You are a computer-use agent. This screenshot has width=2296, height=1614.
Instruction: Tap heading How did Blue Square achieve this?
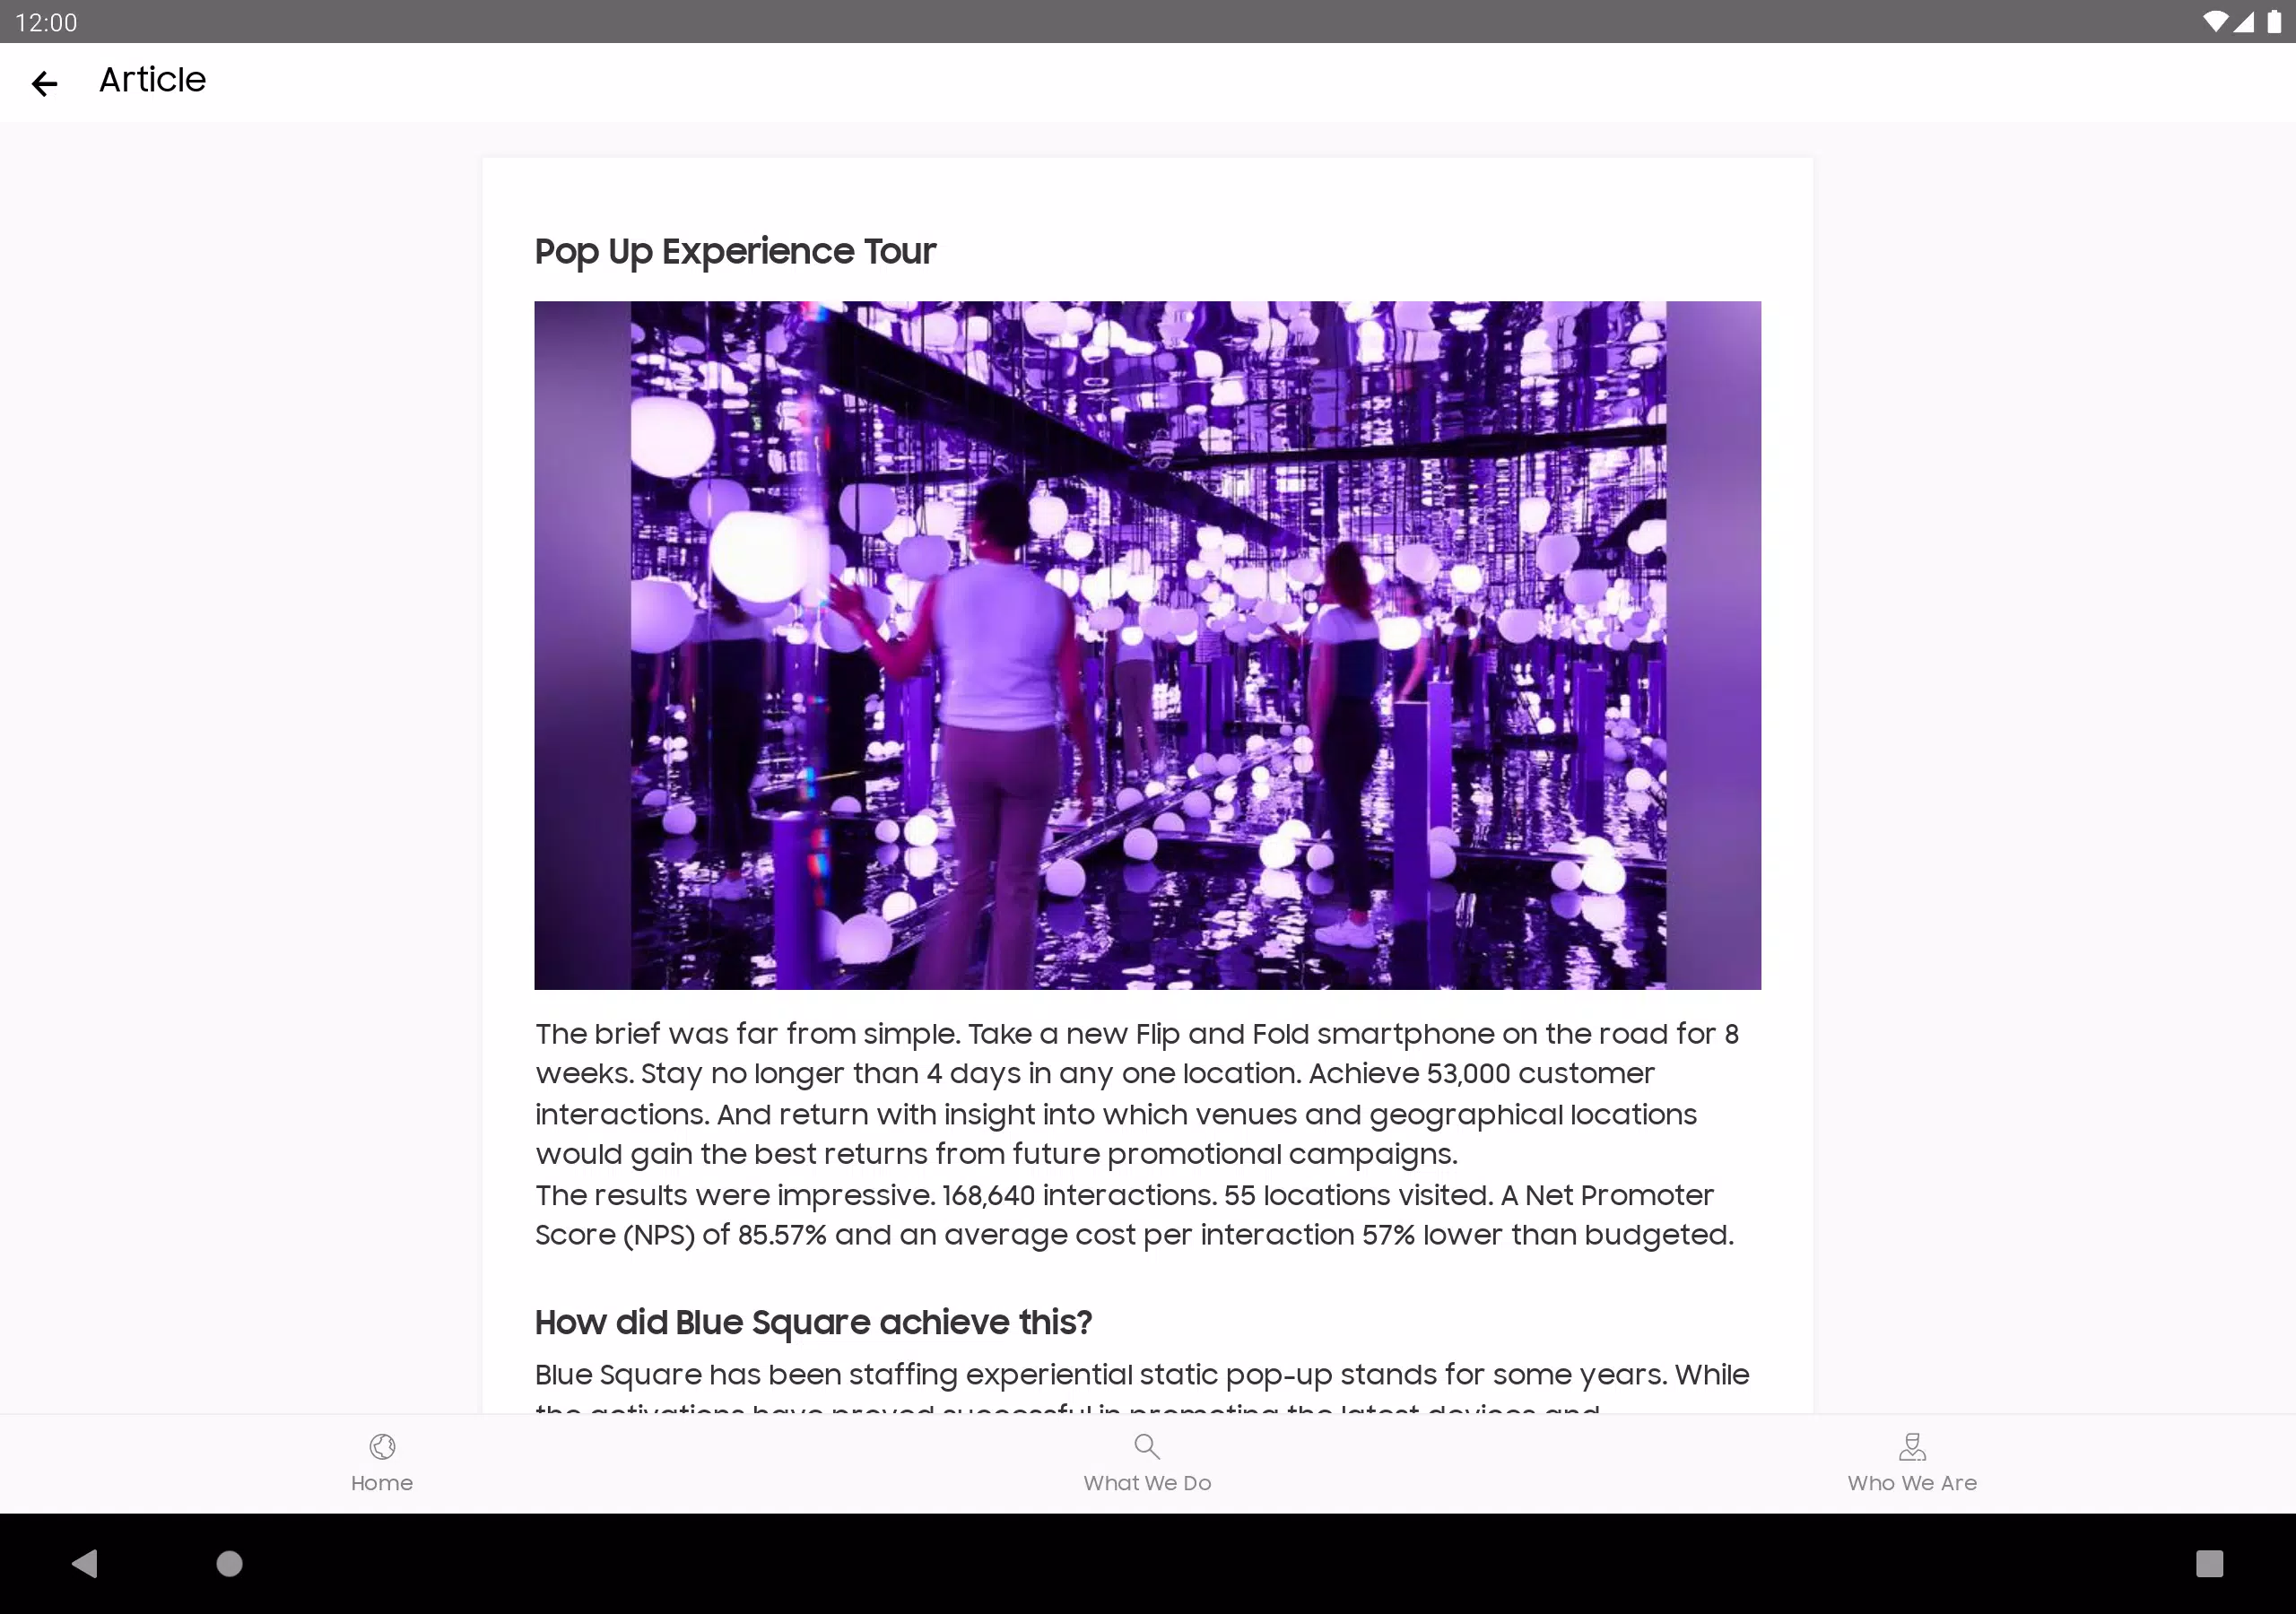point(813,1322)
